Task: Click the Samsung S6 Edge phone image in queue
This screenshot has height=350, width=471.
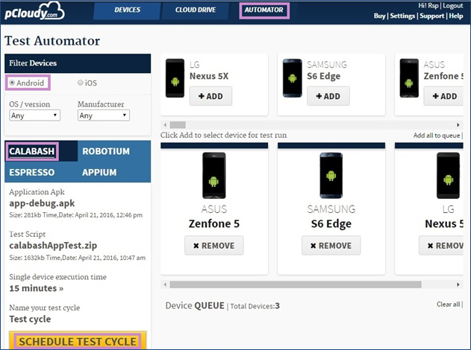Action: coord(331,176)
